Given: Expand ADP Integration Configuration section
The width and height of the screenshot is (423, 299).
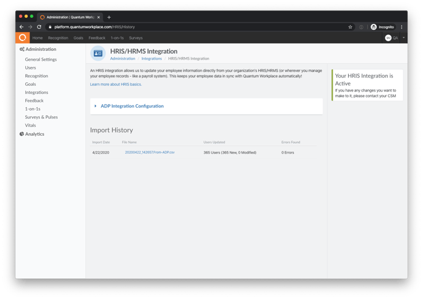Looking at the screenshot, I should point(95,106).
